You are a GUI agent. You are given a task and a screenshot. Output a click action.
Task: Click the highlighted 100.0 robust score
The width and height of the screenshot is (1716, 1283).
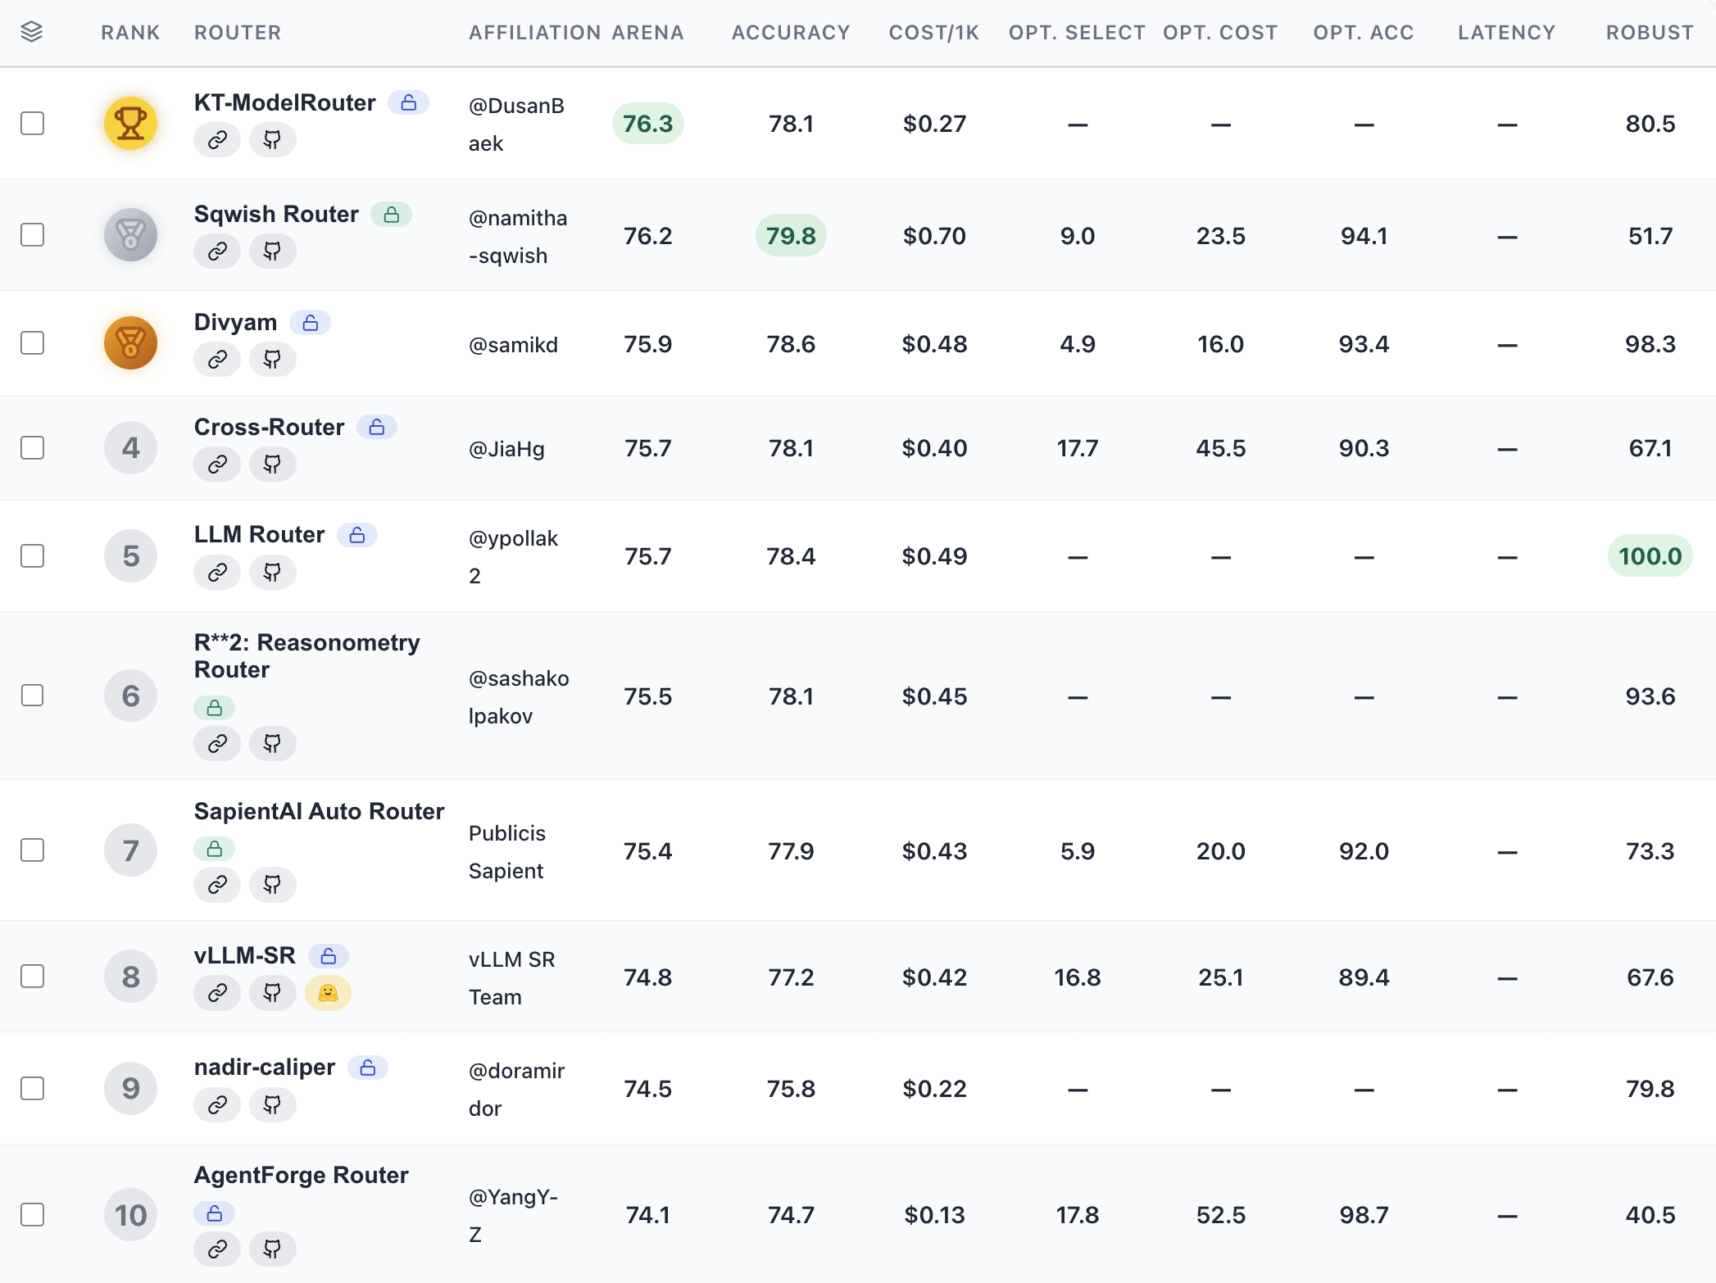[x=1650, y=556]
